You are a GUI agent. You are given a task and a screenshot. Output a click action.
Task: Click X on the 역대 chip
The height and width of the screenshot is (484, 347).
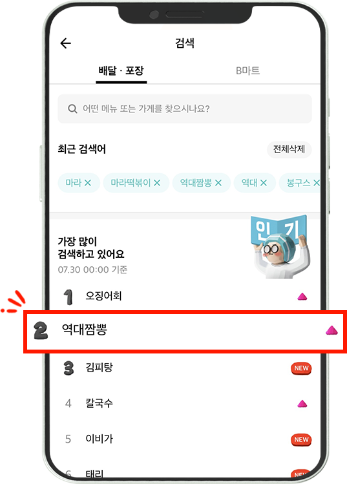click(264, 183)
